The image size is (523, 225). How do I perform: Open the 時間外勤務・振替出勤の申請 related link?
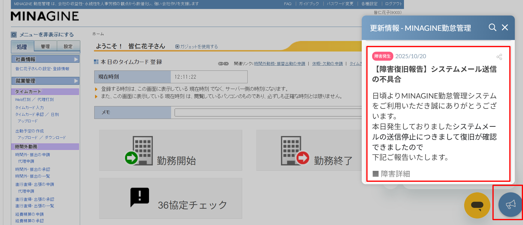(x=279, y=64)
